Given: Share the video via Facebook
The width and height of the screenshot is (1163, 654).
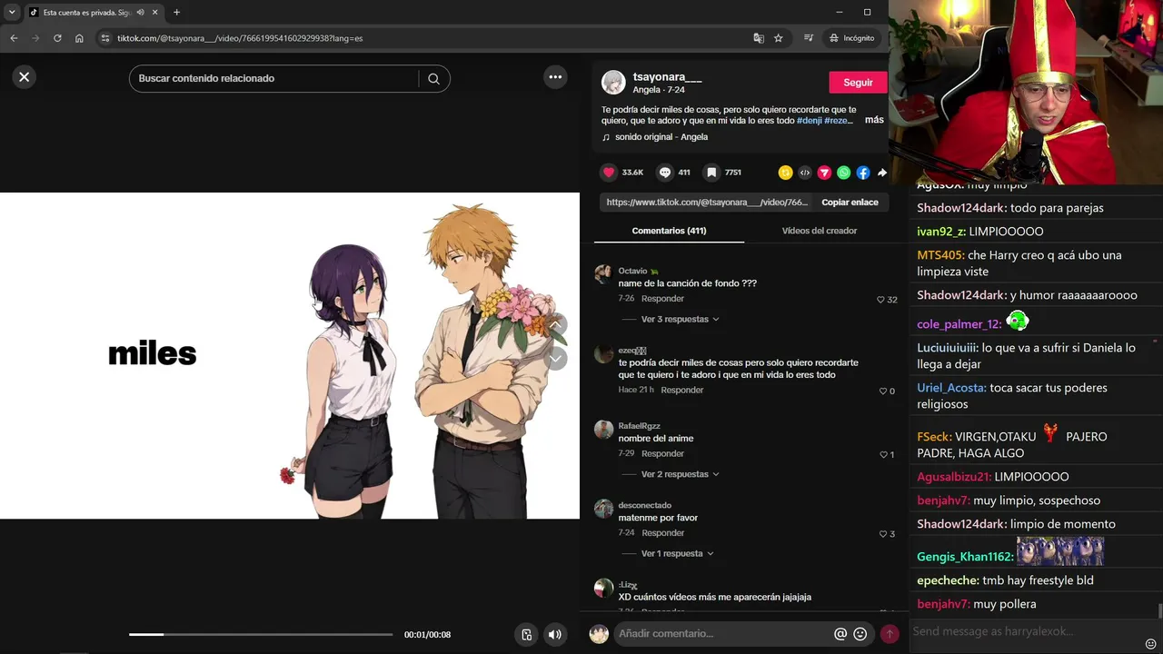Looking at the screenshot, I should [x=863, y=173].
